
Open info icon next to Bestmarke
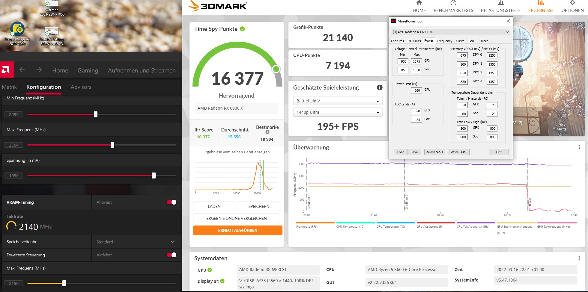[267, 132]
